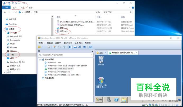Close the VMware library panel
This screenshot has height=107, width=183.
pos(93,51)
